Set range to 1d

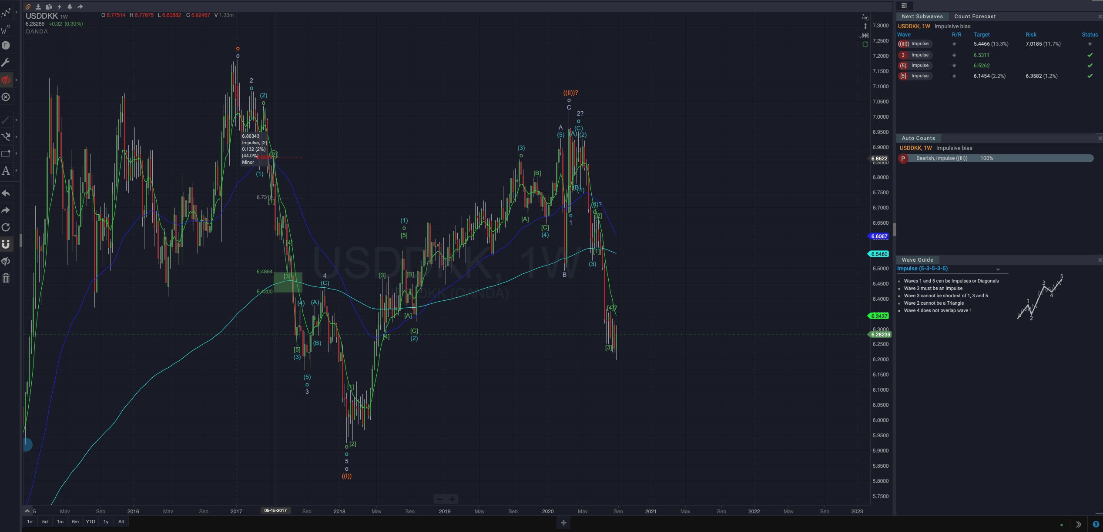pos(30,522)
